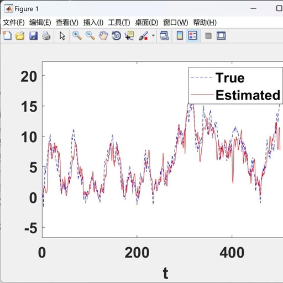The image size is (283, 283).
Task: Open the 工具(T) menu
Action: 119,23
